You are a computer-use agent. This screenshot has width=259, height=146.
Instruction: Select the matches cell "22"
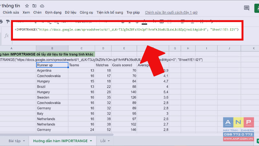coord(103,87)
